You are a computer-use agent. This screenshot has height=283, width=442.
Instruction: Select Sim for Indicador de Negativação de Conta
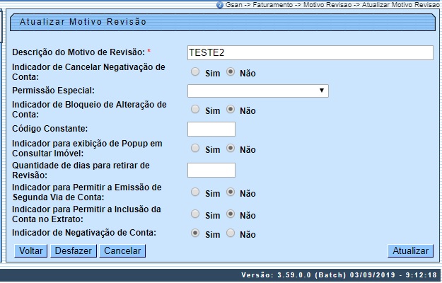(195, 233)
